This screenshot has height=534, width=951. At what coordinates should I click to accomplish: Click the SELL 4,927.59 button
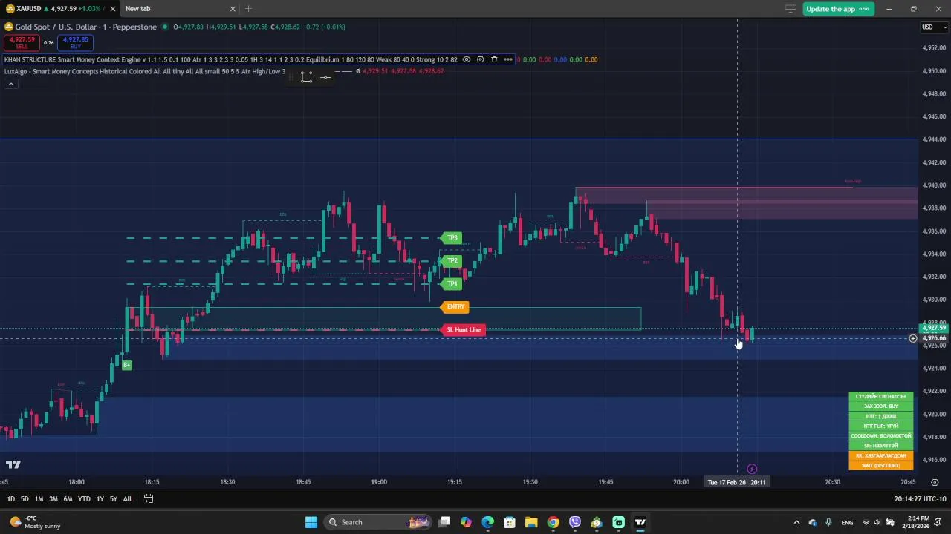(22, 42)
